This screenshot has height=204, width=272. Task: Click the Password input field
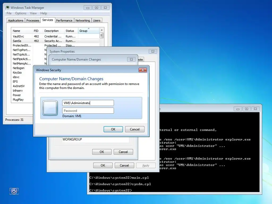[88, 111]
